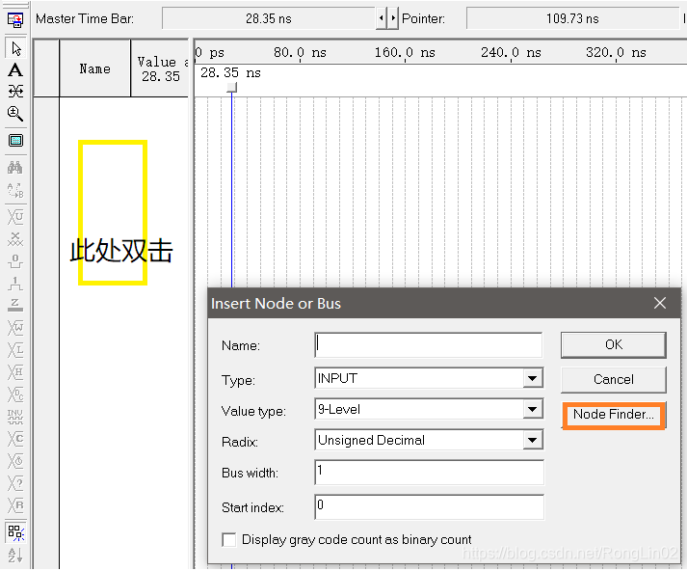
Task: Click the 320.0 ns ruler label
Action: pyautogui.click(x=616, y=53)
